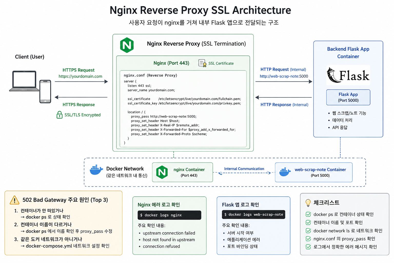
Task: Click the HTTP Response (Internal) label
Action: coord(284,105)
